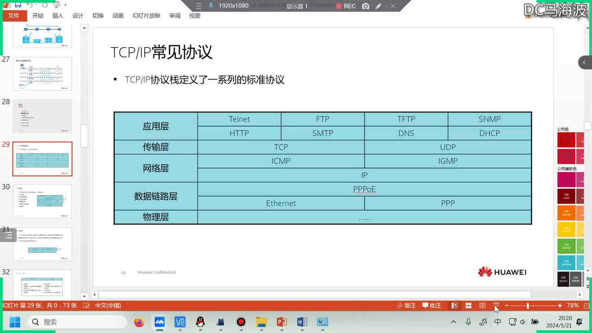The height and width of the screenshot is (333, 592).
Task: Open the 视图 ribbon tab
Action: [195, 16]
